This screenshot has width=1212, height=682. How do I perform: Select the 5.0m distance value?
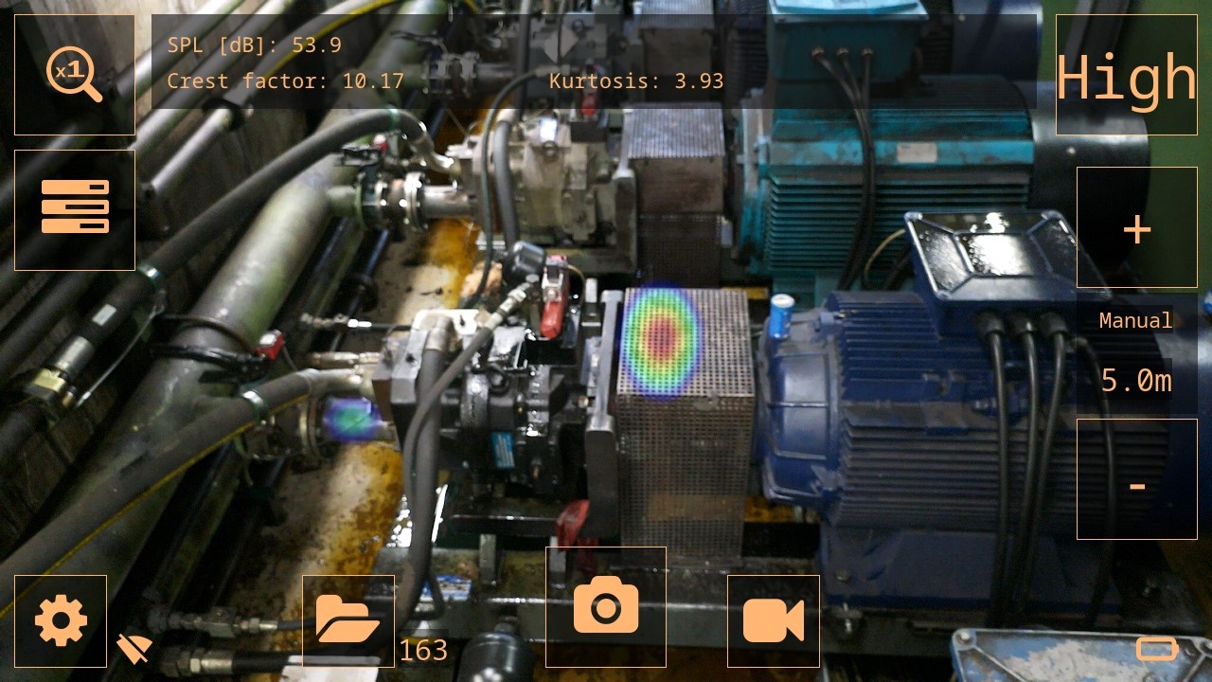(1136, 381)
